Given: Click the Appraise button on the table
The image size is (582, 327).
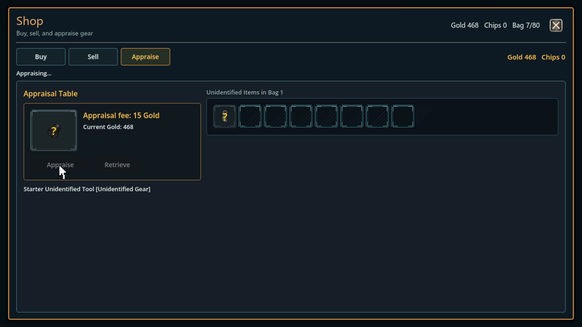Looking at the screenshot, I should 60,165.
